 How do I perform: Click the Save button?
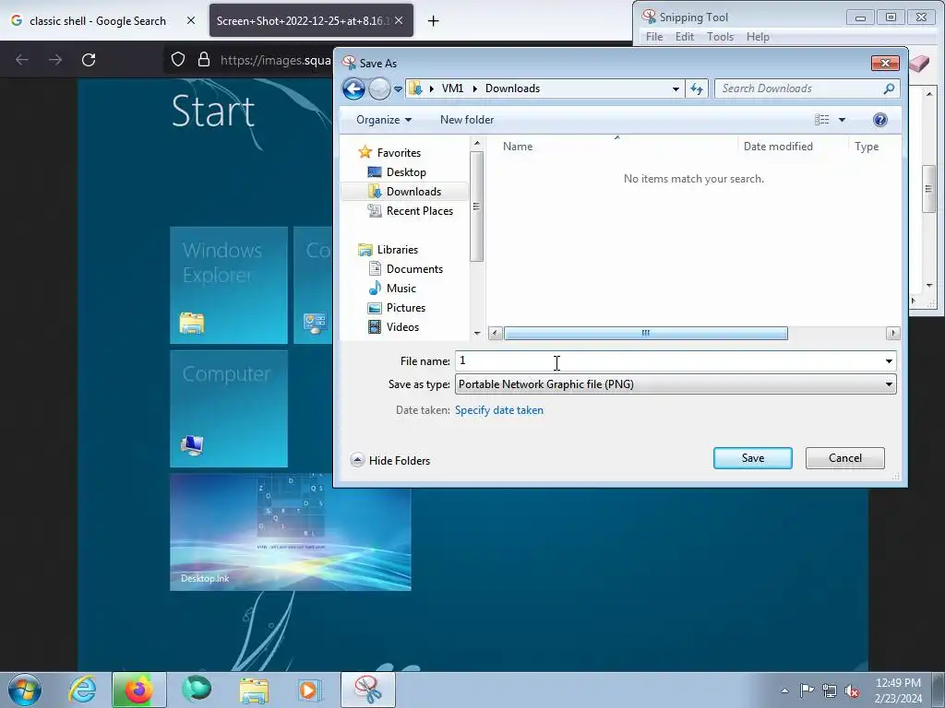pyautogui.click(x=753, y=458)
